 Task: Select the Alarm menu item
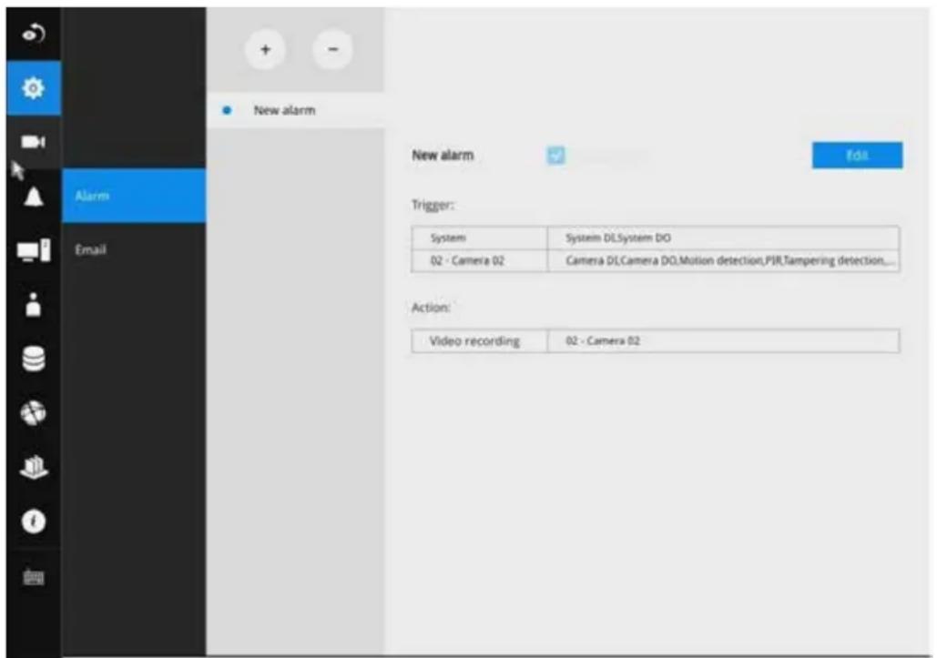[134, 196]
